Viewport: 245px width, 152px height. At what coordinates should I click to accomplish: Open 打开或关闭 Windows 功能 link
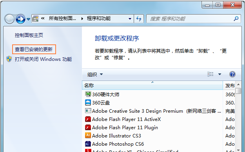tap(43, 59)
